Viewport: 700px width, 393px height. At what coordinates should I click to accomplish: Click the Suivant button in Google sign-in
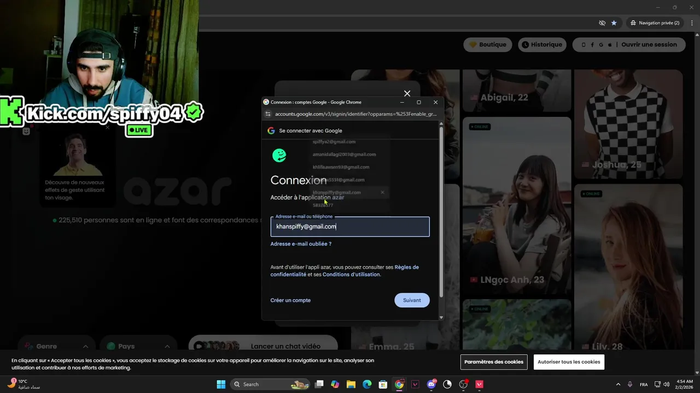tap(412, 300)
